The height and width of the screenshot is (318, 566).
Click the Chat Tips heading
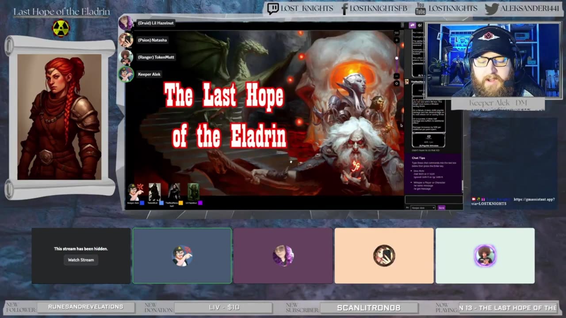coord(418,158)
